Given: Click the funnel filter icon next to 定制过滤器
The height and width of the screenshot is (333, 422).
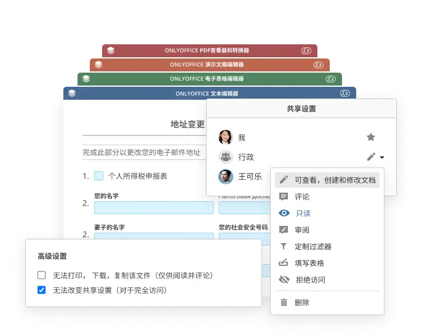Looking at the screenshot, I should (x=284, y=246).
